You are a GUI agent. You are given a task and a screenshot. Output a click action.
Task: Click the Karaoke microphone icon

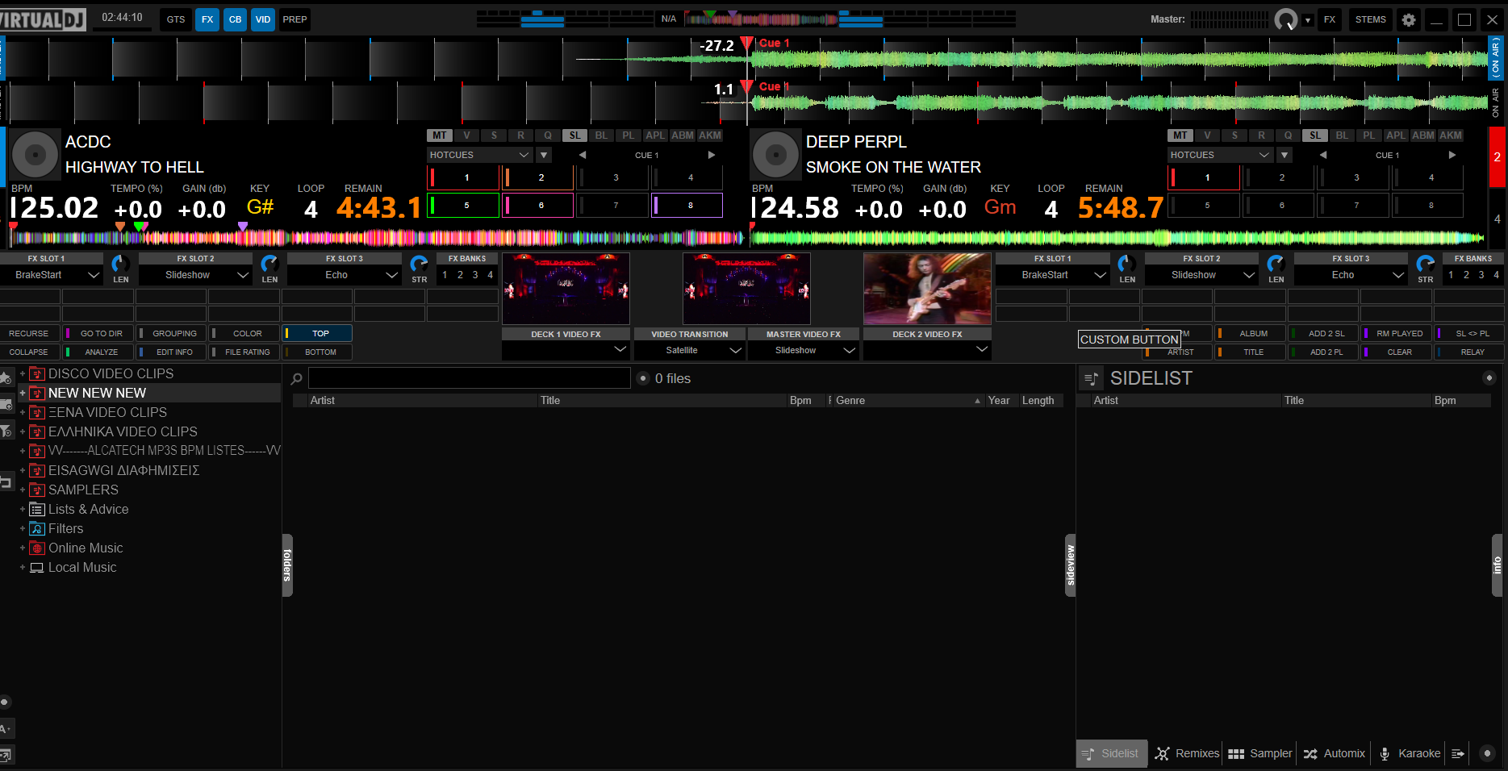point(1385,754)
